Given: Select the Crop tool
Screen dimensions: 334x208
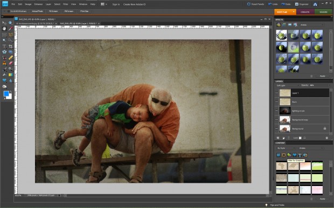Looking at the screenshot, I should (10, 46).
